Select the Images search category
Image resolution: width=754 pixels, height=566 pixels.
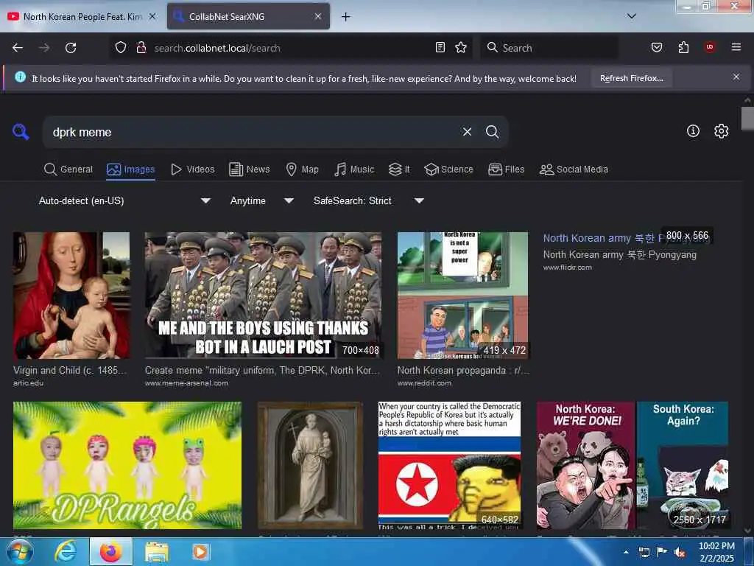131,170
